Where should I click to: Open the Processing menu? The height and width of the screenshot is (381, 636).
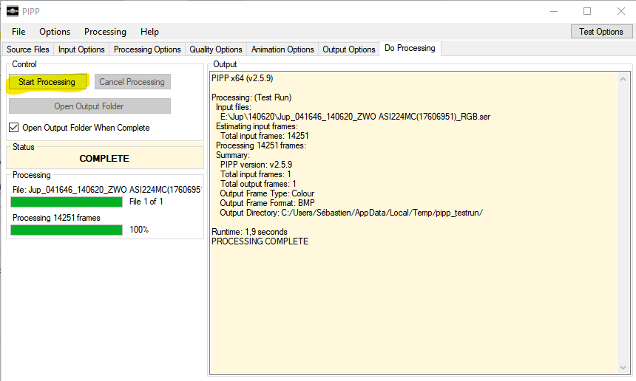[x=105, y=32]
